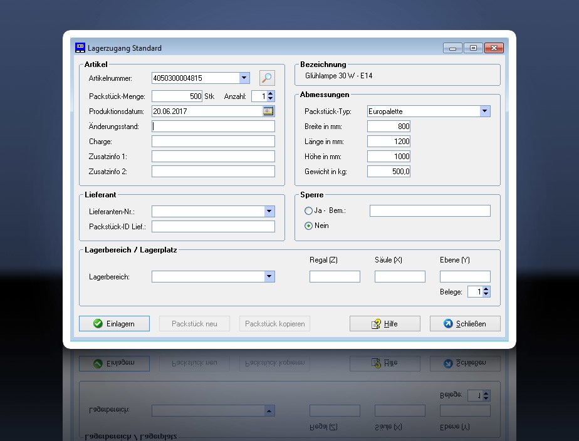Click the Einlagern button
Image resolution: width=579 pixels, height=441 pixels.
pos(114,324)
